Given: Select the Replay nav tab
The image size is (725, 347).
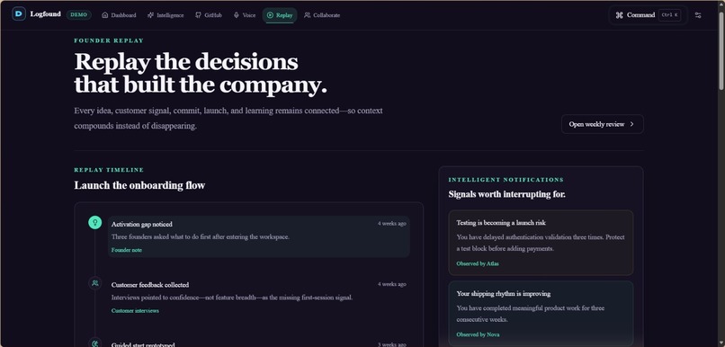Looking at the screenshot, I should click(280, 15).
